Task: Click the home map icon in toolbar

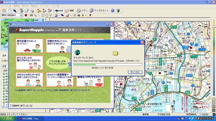Action: (4, 10)
